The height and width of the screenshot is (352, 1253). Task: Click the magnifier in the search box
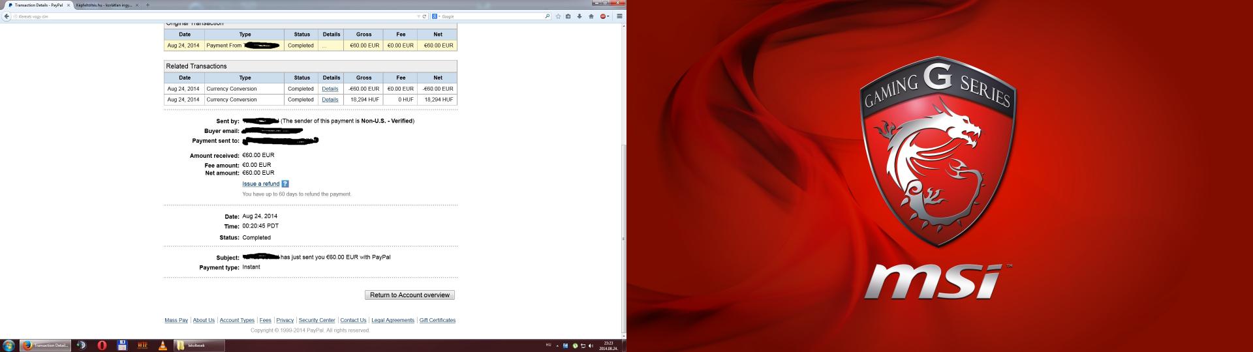click(x=547, y=16)
